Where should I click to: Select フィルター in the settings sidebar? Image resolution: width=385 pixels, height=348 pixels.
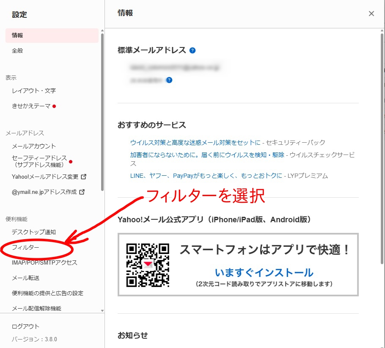coord(26,247)
